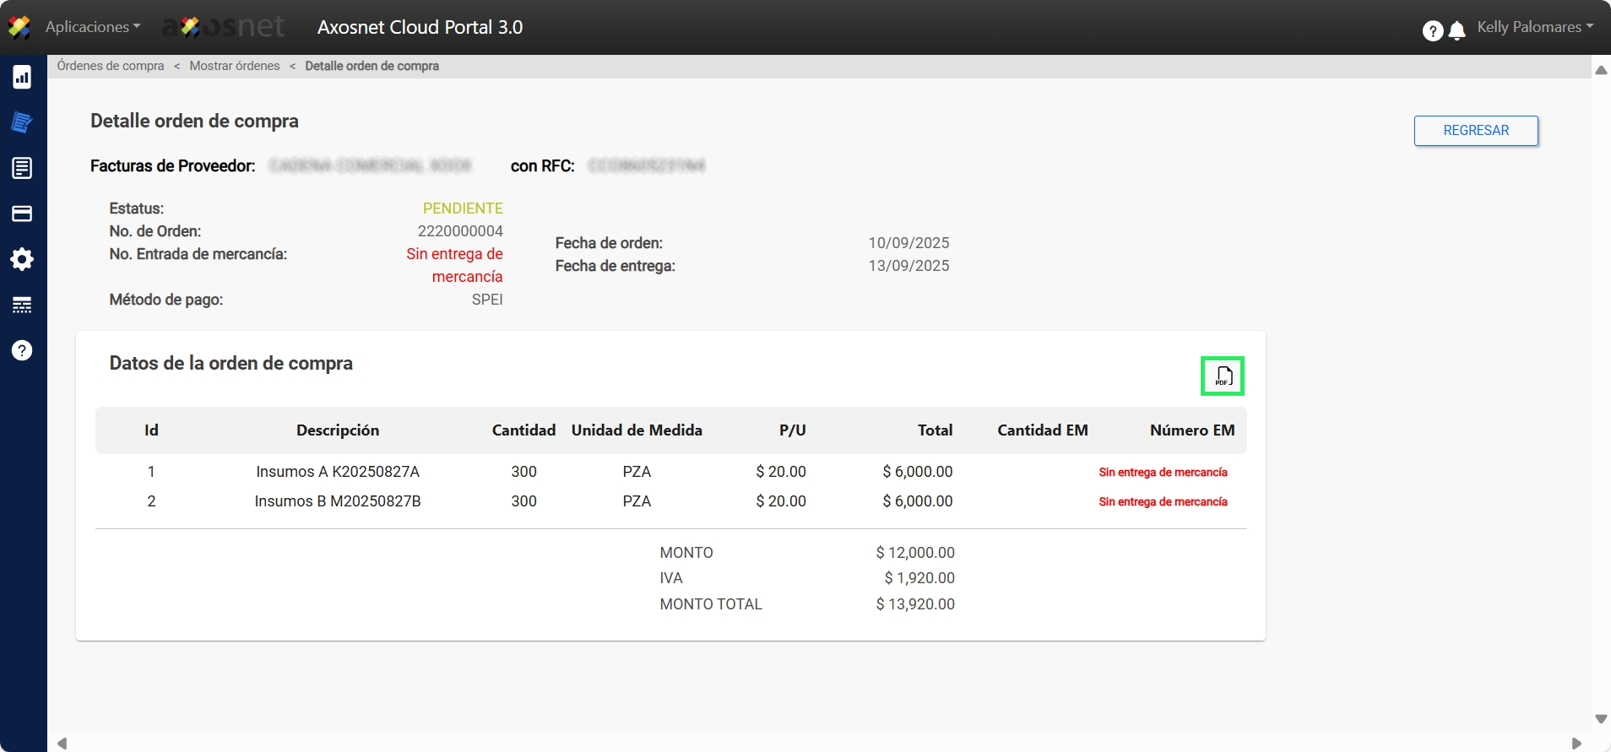This screenshot has width=1611, height=752.
Task: Click the document list sidebar icon
Action: [x=22, y=168]
